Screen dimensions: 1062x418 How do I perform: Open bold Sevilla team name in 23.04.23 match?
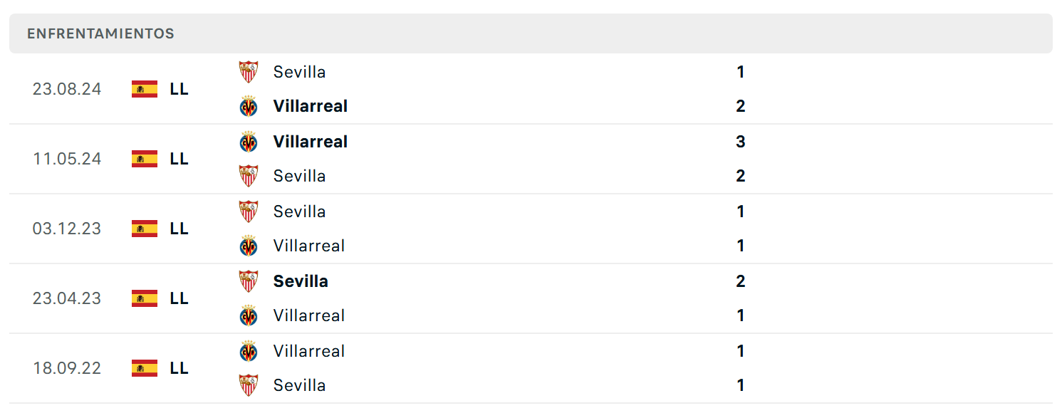pyautogui.click(x=301, y=281)
